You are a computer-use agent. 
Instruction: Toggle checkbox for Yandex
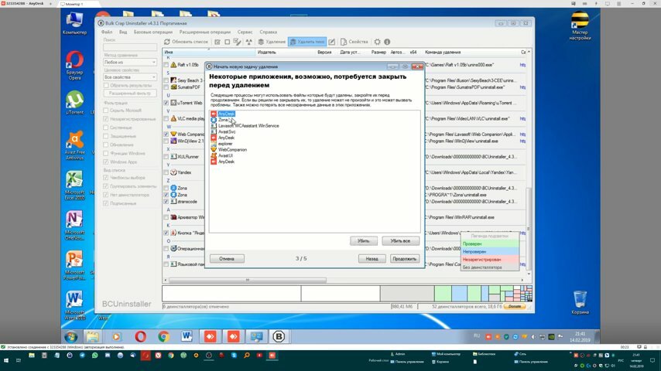166,172
